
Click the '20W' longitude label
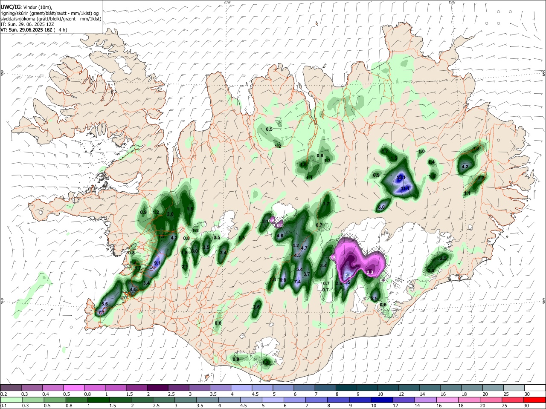tap(227, 2)
